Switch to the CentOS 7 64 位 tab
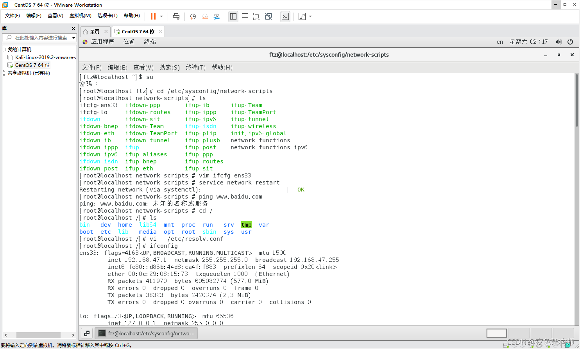Screen dimensions: 580x349 click(138, 32)
